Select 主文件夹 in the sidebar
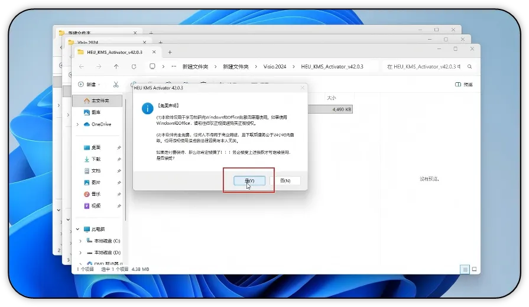 pos(98,101)
